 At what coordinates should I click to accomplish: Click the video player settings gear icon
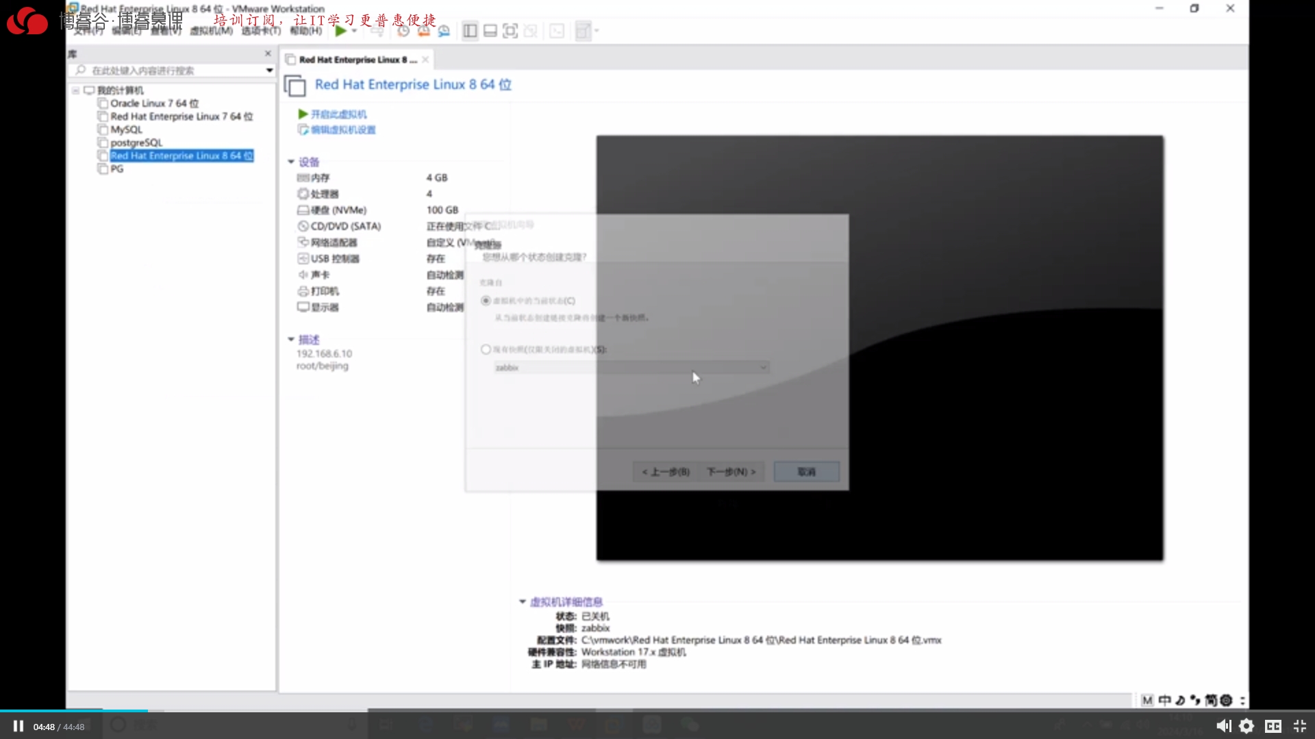pyautogui.click(x=1247, y=726)
